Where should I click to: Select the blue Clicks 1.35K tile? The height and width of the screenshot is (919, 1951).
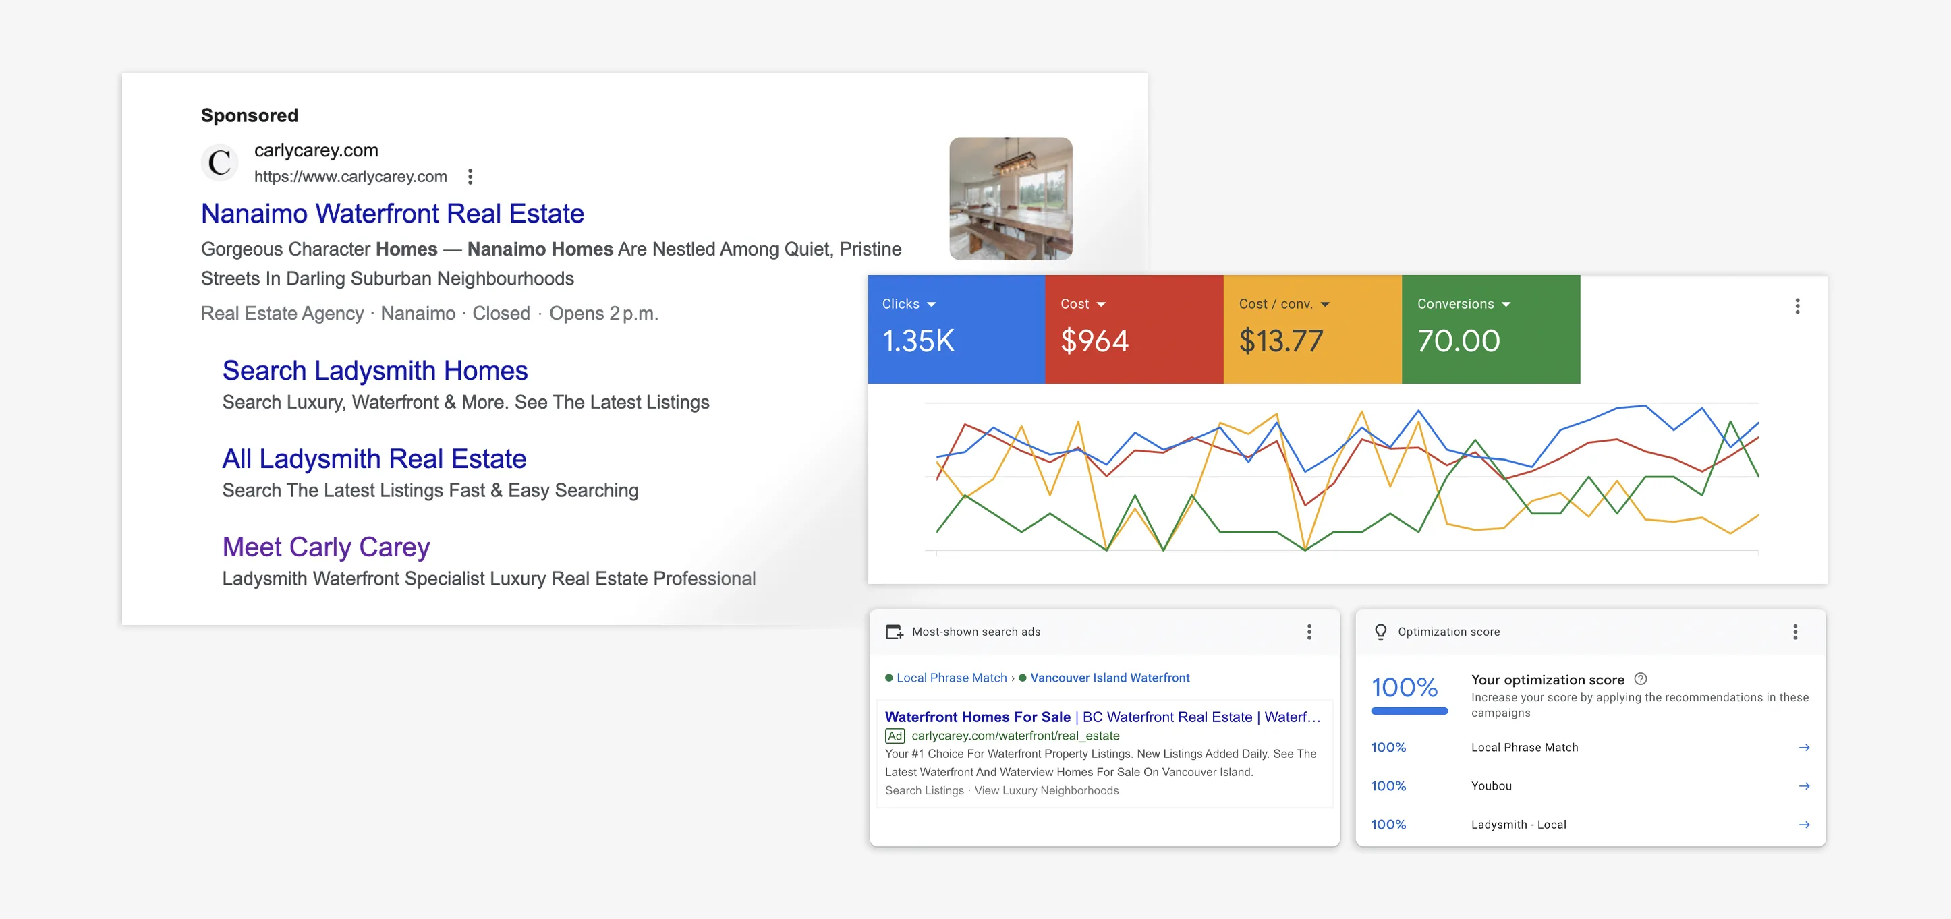click(x=957, y=329)
